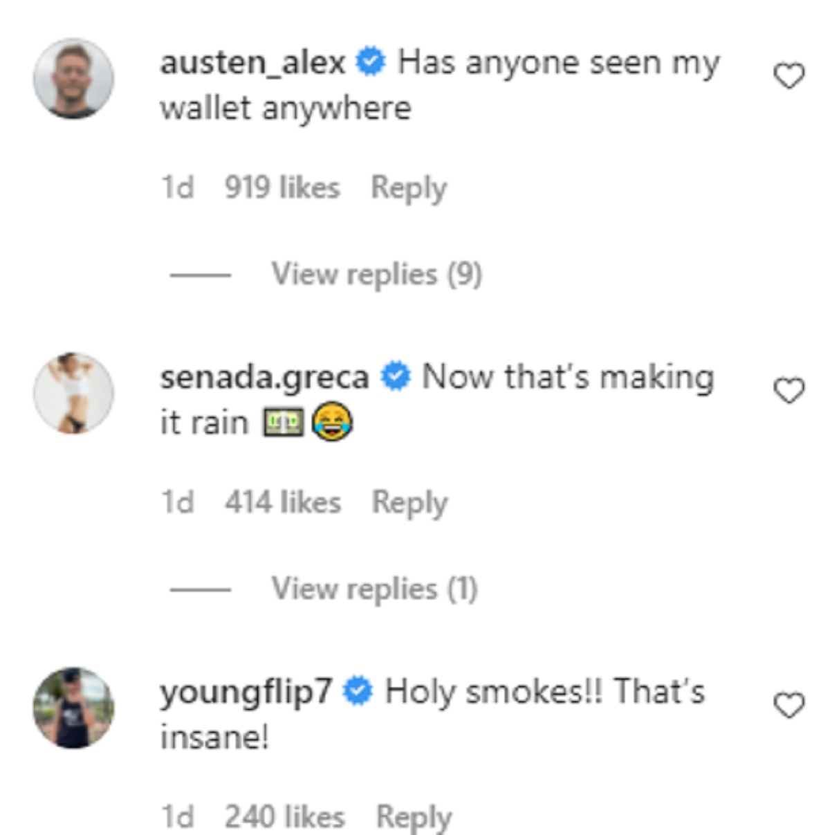Click the austen_alex username
Viewport: 830px width, 835px height.
(x=252, y=63)
